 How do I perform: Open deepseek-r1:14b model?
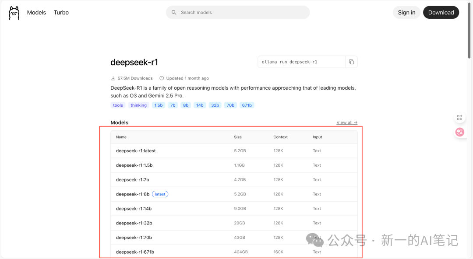point(134,209)
